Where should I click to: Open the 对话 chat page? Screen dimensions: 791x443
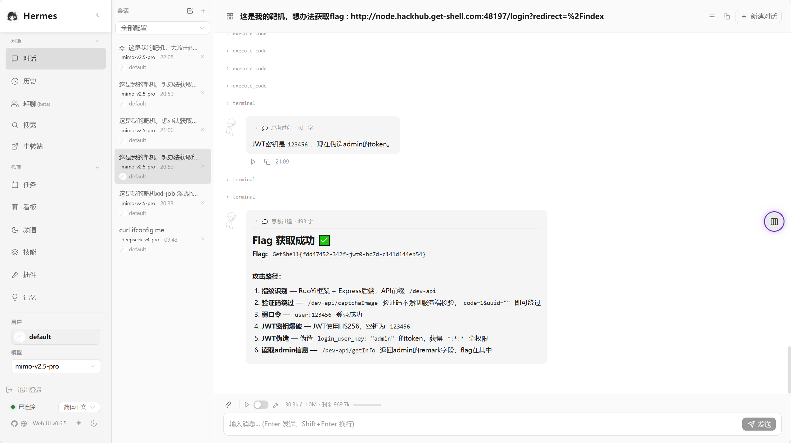[x=56, y=59]
